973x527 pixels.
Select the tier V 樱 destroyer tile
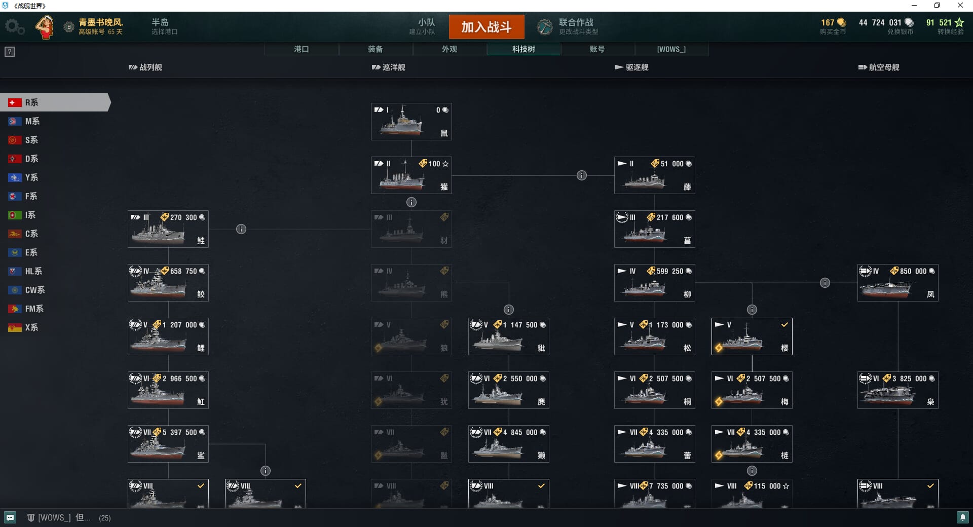pos(752,336)
